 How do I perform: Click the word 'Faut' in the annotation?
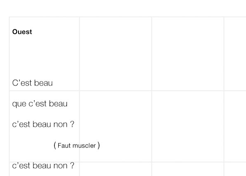pyautogui.click(x=64, y=145)
